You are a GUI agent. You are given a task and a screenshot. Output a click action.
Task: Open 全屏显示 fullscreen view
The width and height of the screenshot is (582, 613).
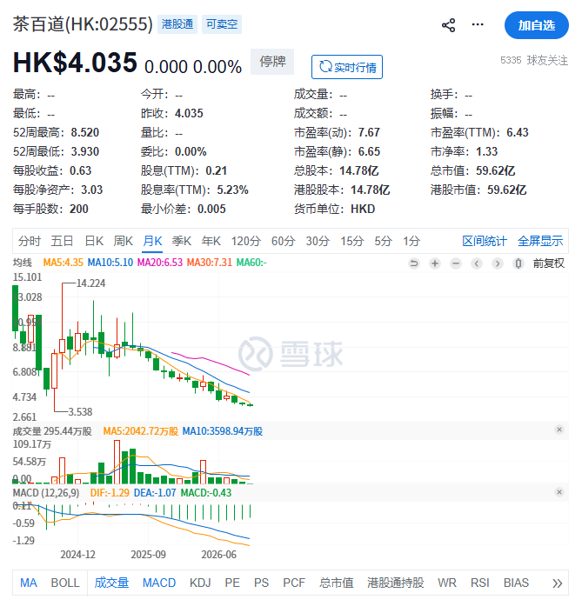tap(540, 241)
